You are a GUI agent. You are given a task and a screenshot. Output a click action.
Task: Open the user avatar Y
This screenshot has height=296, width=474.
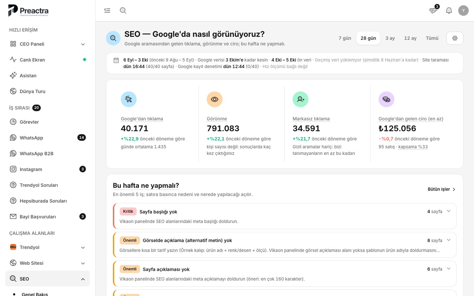(x=463, y=11)
